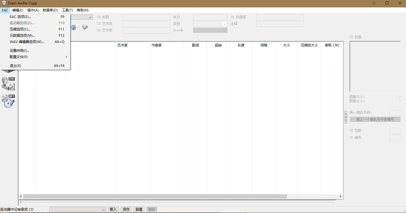Click the CD 封面 cover art box
406x213 pixels.
click(375, 66)
